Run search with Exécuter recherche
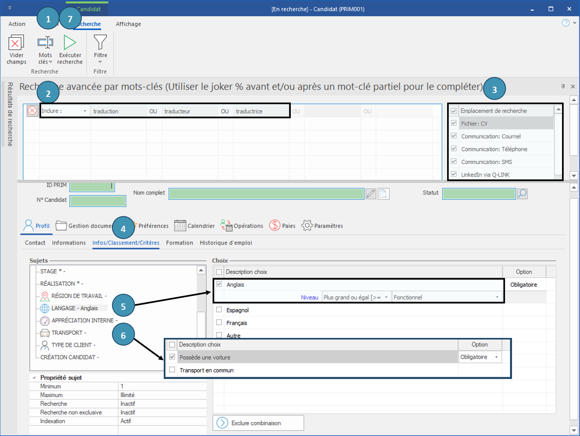 click(x=70, y=43)
